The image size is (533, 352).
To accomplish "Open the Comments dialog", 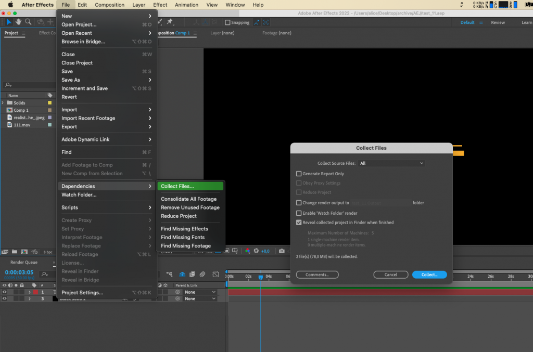I will click(x=317, y=274).
